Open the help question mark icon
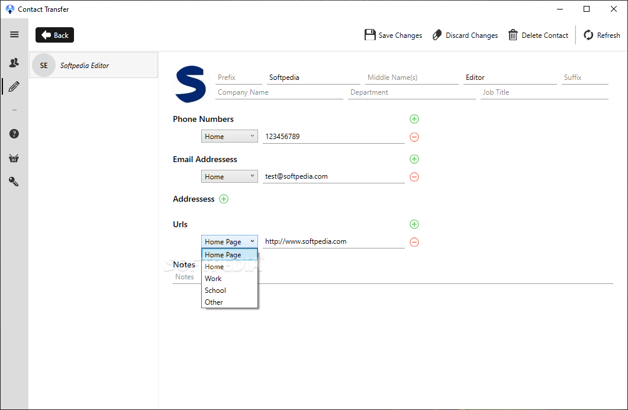Screen dimensions: 628x410 click(14, 134)
